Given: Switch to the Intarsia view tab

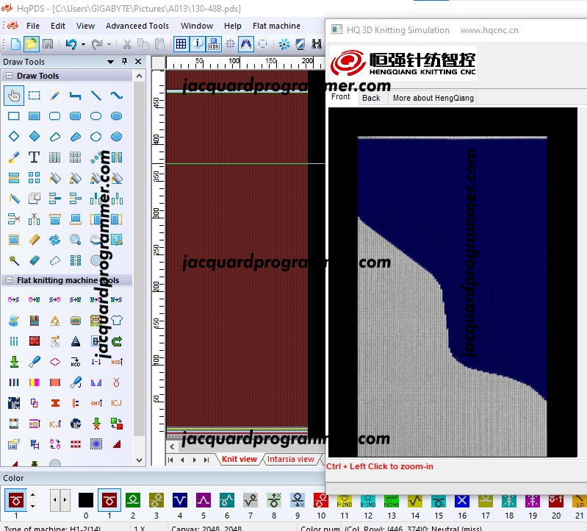Looking at the screenshot, I should click(290, 459).
